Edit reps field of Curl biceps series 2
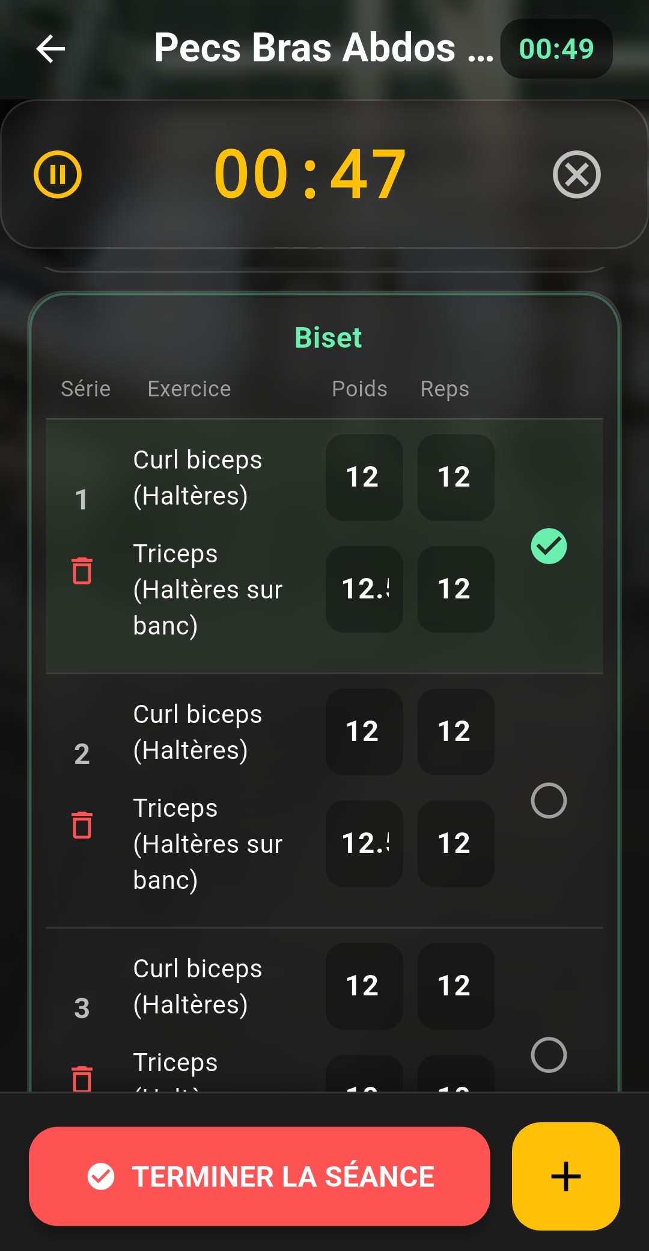649x1251 pixels. point(456,731)
